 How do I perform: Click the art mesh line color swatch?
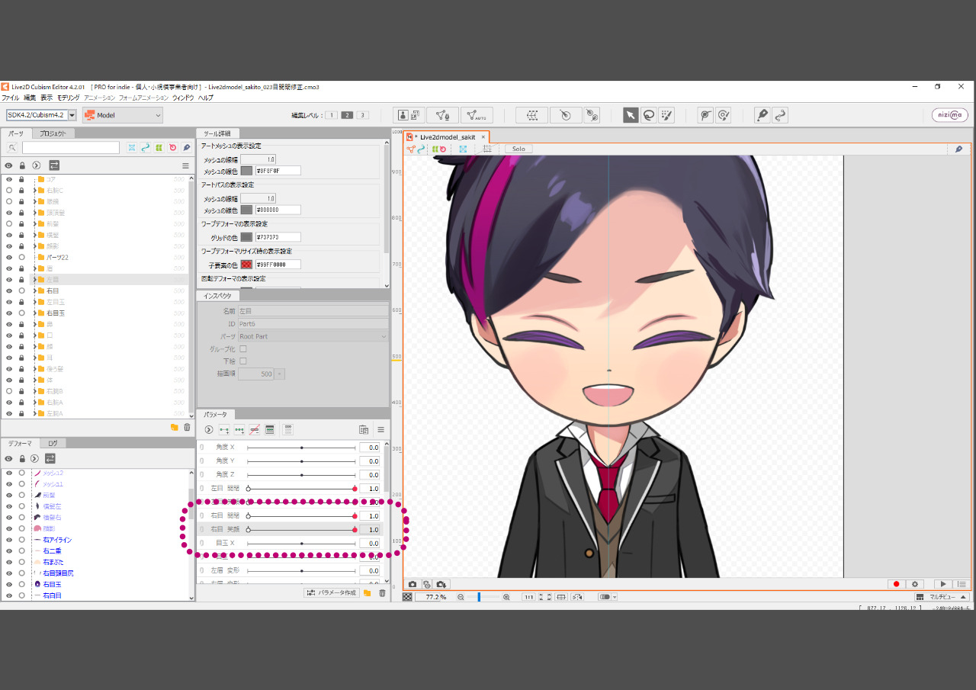coord(246,171)
